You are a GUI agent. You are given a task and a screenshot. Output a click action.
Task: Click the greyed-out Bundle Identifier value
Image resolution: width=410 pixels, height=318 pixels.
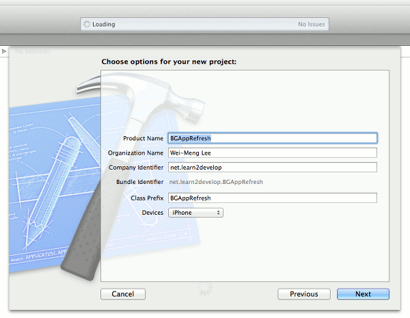pos(216,182)
